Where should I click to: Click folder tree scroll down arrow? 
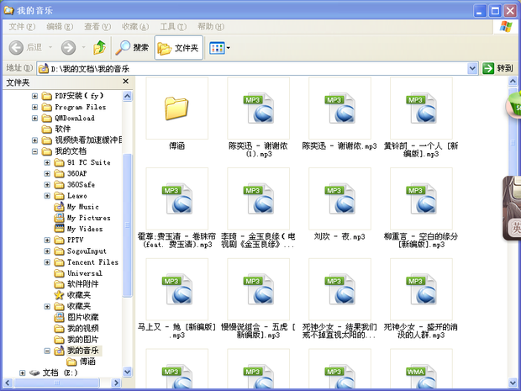127,372
